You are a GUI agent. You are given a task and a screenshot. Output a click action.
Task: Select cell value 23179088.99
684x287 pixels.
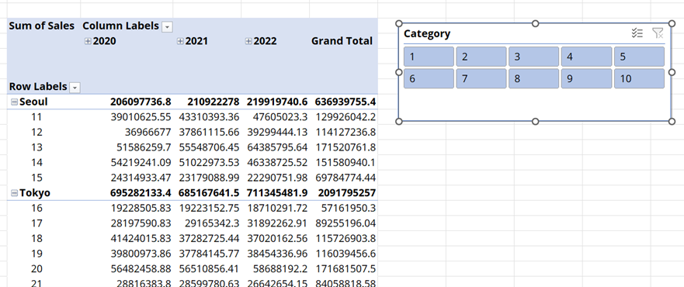tap(210, 178)
